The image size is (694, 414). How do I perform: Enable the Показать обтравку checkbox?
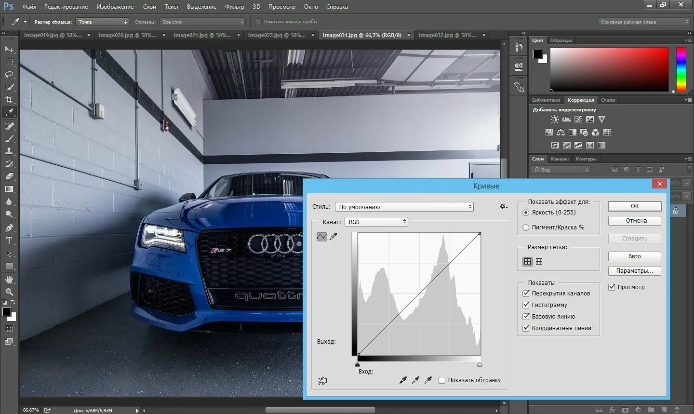pyautogui.click(x=442, y=380)
